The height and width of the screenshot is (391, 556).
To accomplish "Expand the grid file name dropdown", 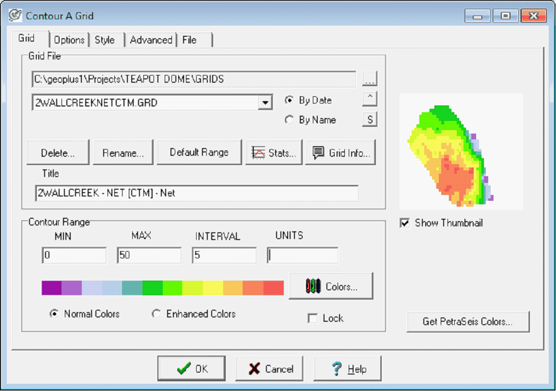I will tap(264, 103).
